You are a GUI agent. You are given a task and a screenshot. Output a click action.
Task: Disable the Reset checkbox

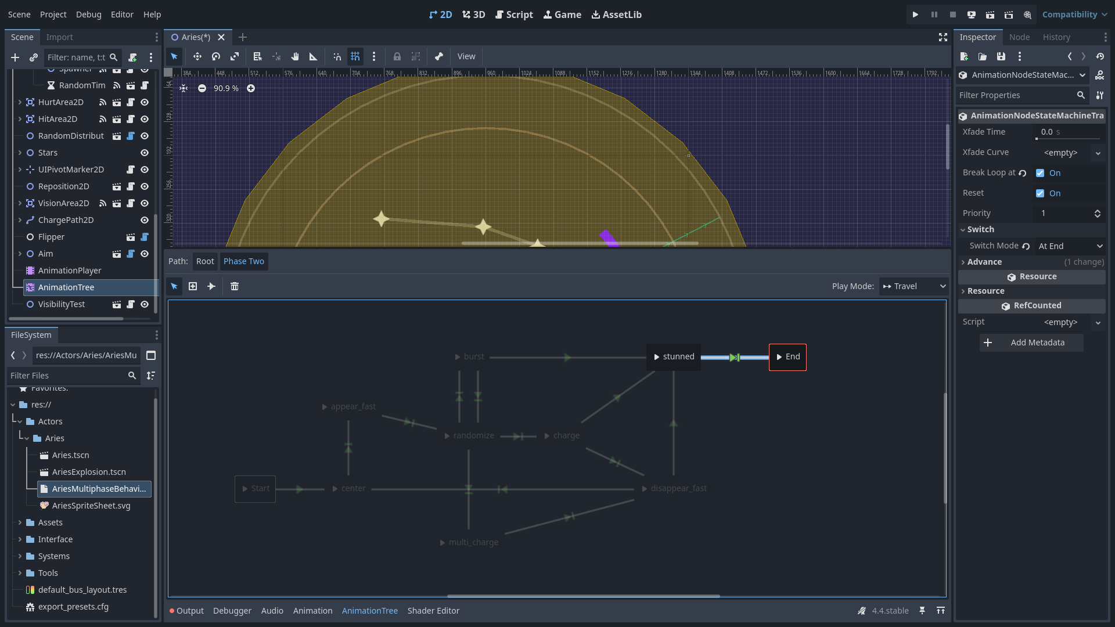pyautogui.click(x=1040, y=193)
